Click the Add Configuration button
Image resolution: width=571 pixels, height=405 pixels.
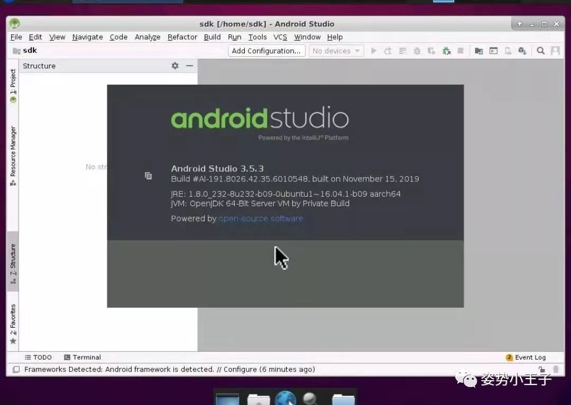(266, 51)
